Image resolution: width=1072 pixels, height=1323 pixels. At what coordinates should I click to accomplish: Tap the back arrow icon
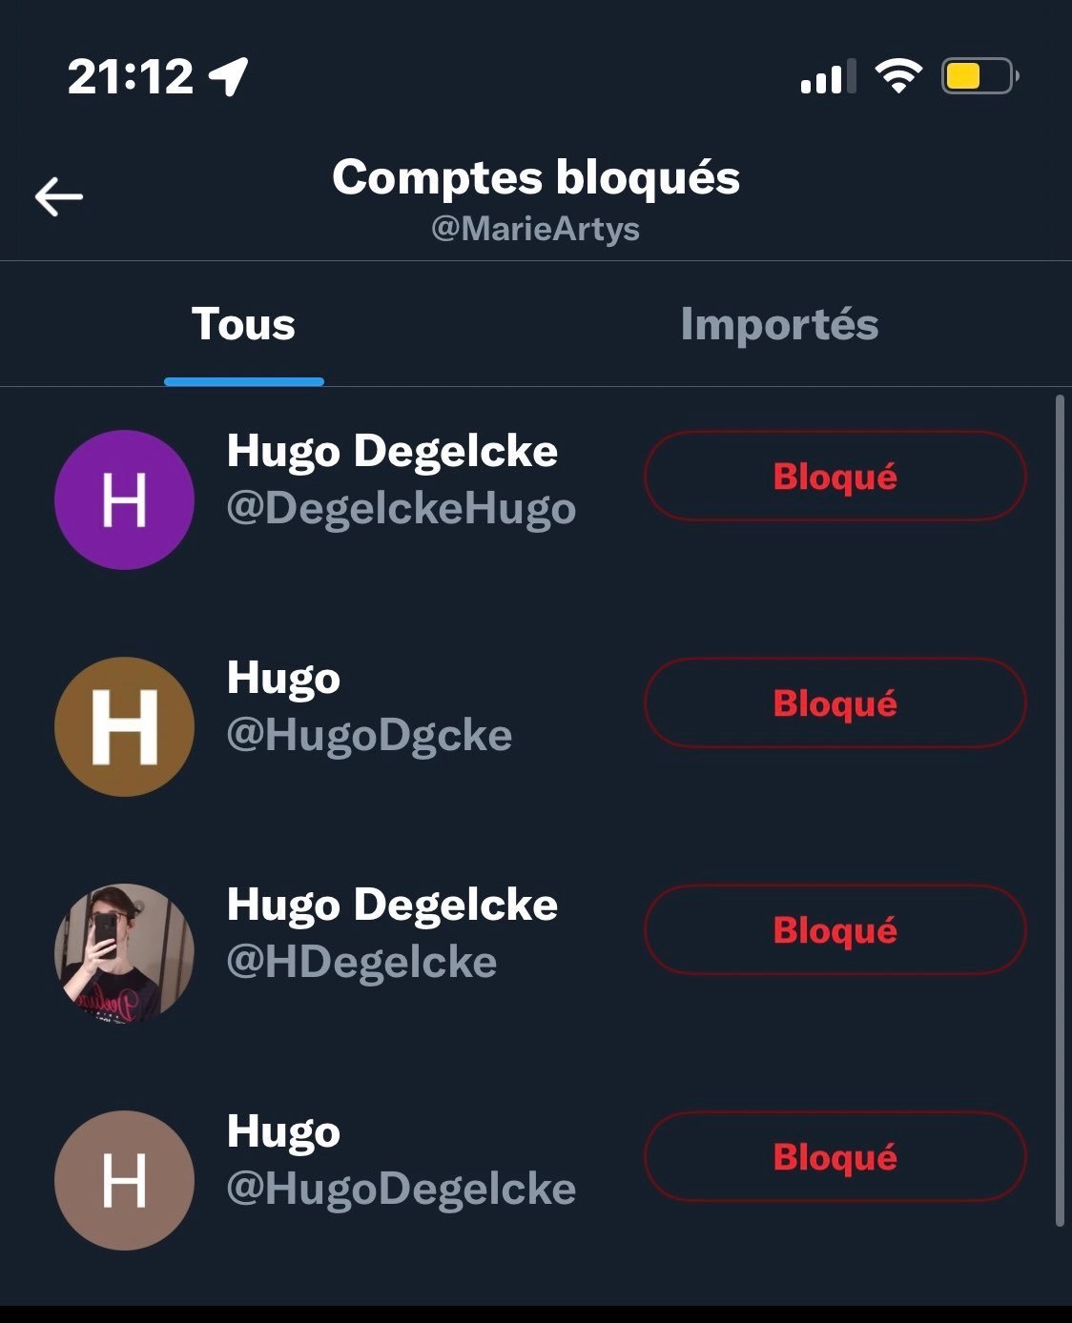point(59,197)
